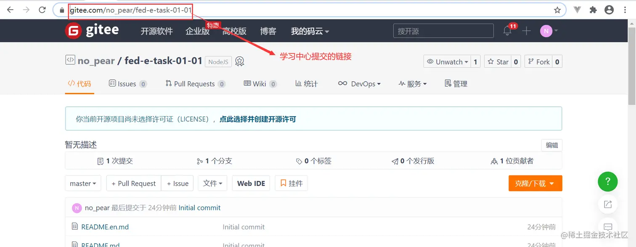Click the V extension icon in toolbar
636x247 pixels.
tap(578, 10)
